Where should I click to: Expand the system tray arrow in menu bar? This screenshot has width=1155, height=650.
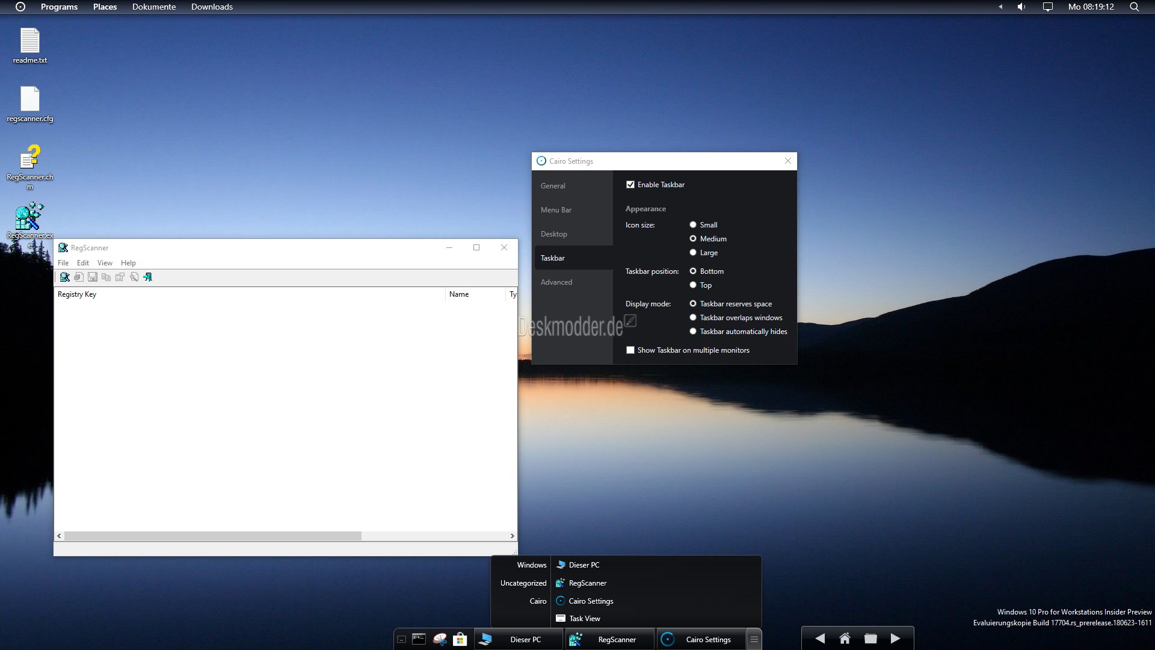point(1000,7)
